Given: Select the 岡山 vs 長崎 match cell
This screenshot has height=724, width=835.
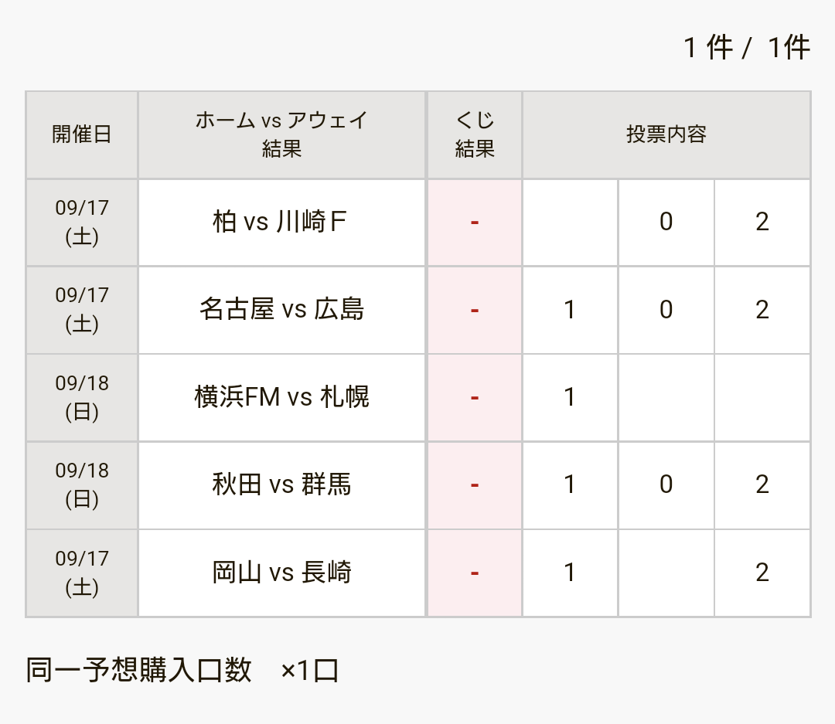Looking at the screenshot, I should 281,573.
